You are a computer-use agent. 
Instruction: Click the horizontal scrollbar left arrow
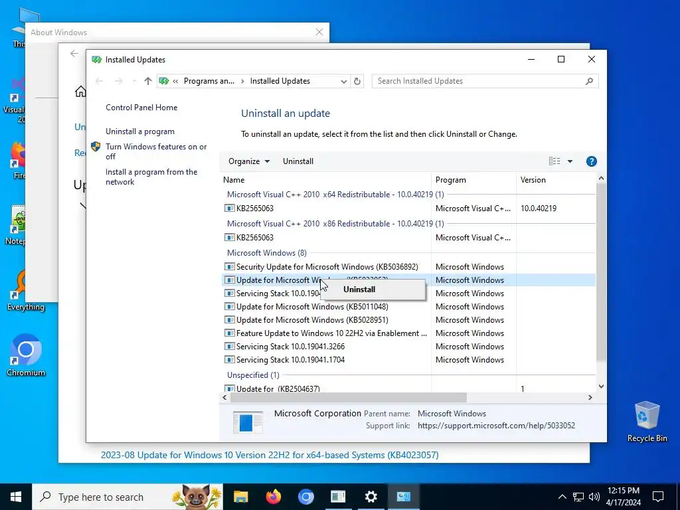(x=224, y=397)
